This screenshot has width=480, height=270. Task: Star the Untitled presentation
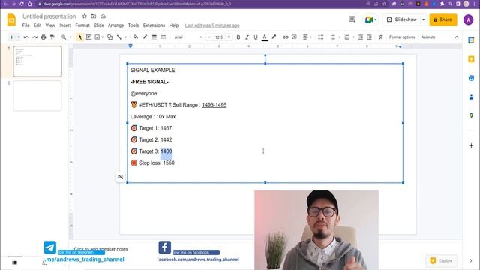tap(85, 16)
